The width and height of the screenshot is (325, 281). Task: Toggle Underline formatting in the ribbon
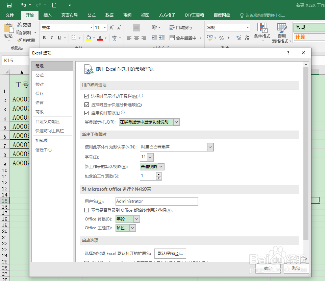tap(59, 38)
